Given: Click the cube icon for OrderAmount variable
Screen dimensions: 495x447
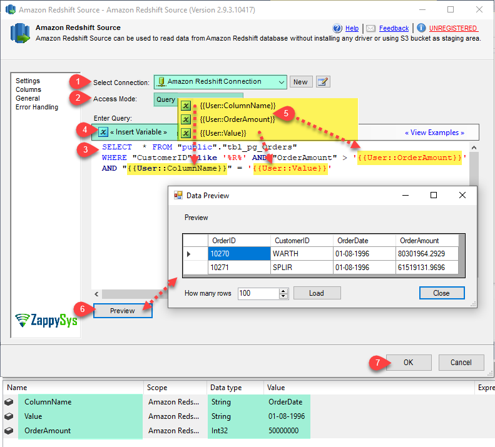Looking at the screenshot, I should (9, 431).
